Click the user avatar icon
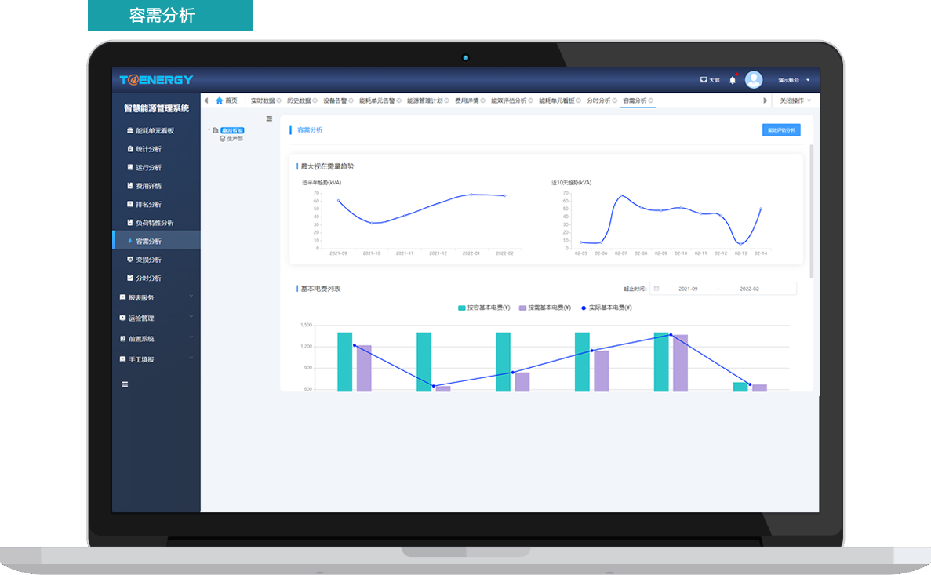 tap(754, 80)
